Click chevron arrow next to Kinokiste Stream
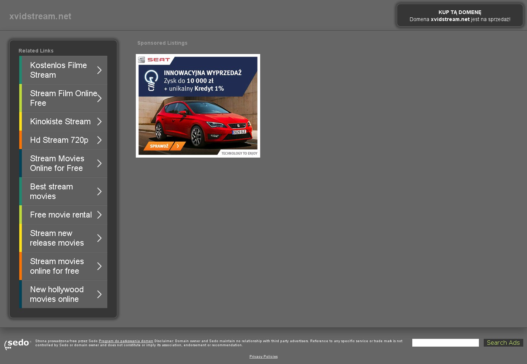Viewport: 527px width, 364px height. click(99, 122)
